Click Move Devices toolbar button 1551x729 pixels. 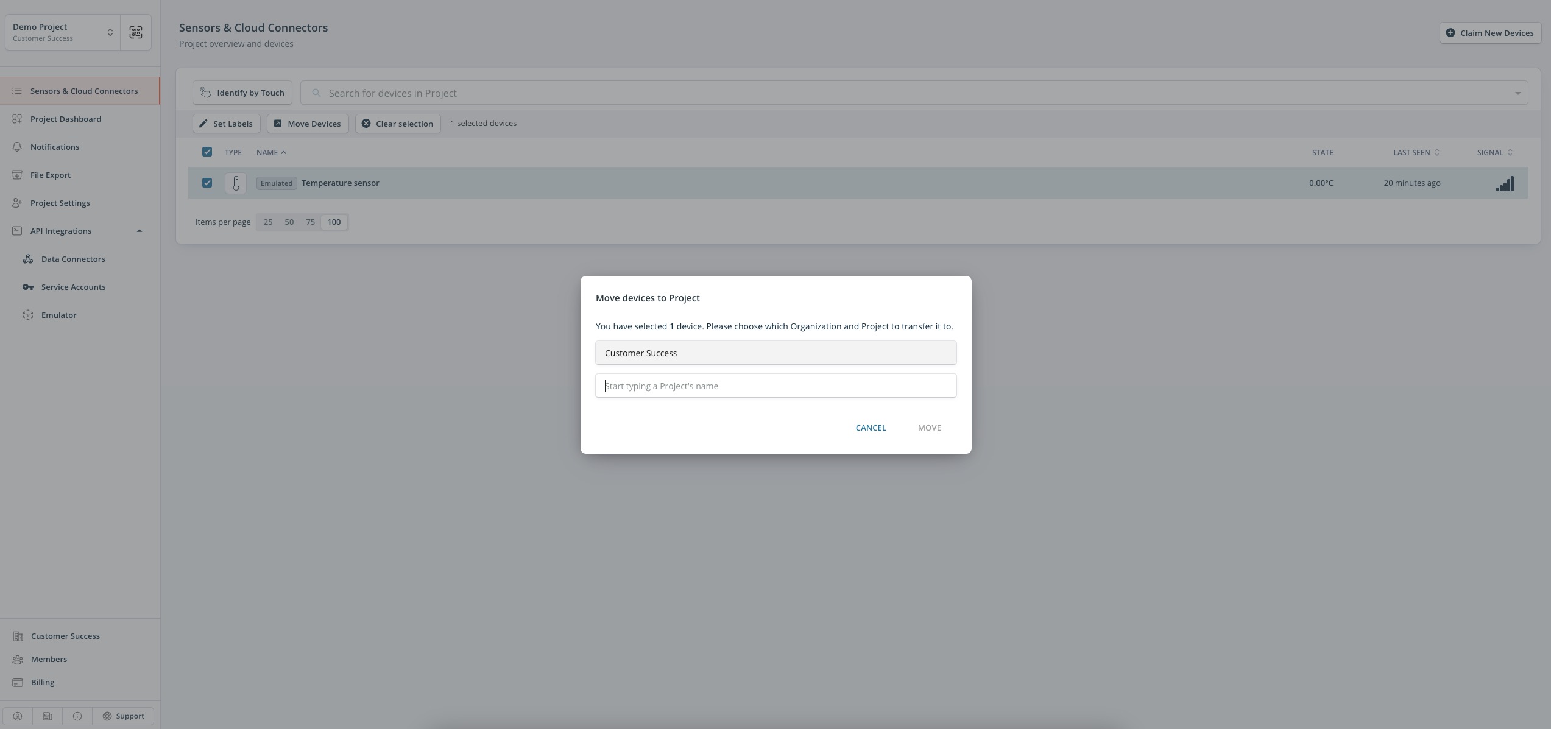(x=308, y=124)
